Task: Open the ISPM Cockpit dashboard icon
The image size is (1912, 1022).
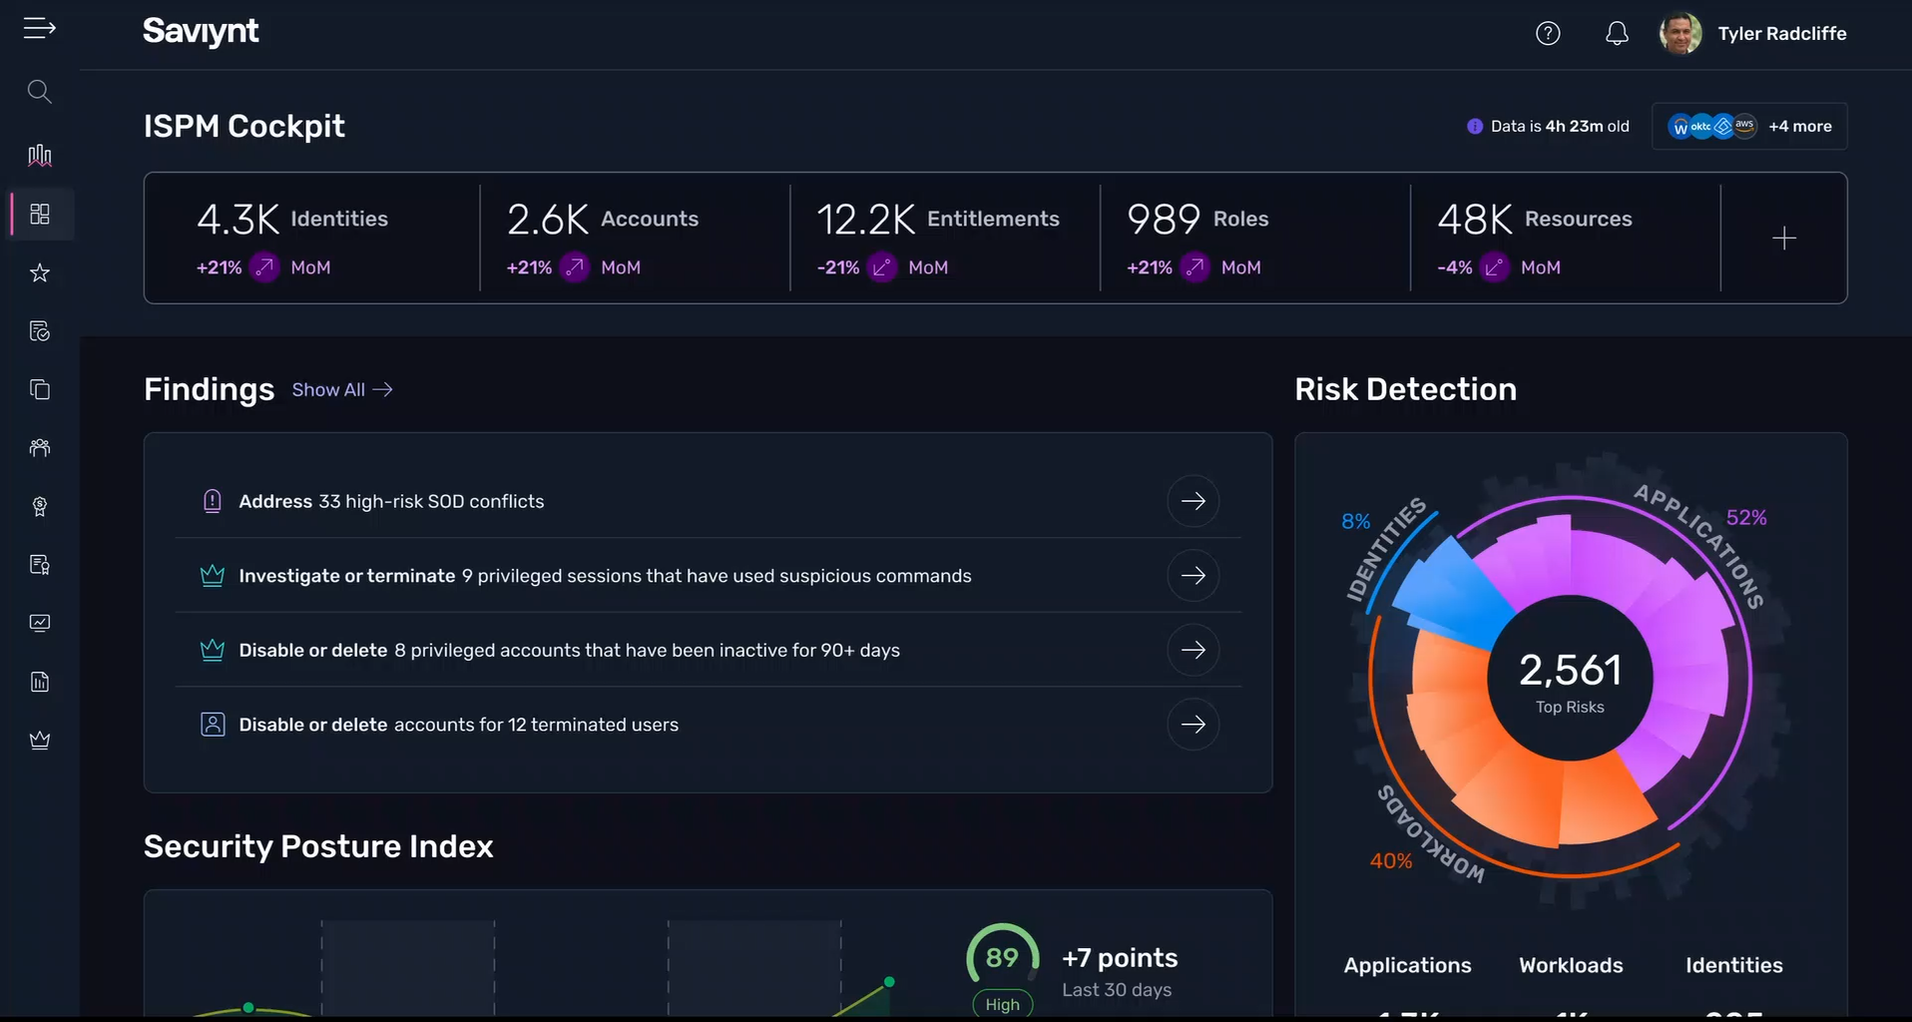Action: [x=40, y=213]
